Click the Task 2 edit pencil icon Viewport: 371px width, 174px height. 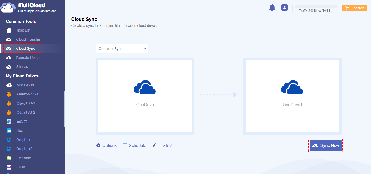coord(154,145)
